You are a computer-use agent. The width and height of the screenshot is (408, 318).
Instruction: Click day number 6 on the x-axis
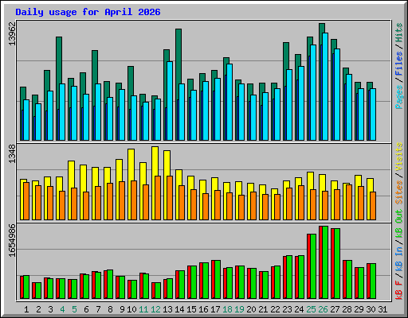(86, 309)
